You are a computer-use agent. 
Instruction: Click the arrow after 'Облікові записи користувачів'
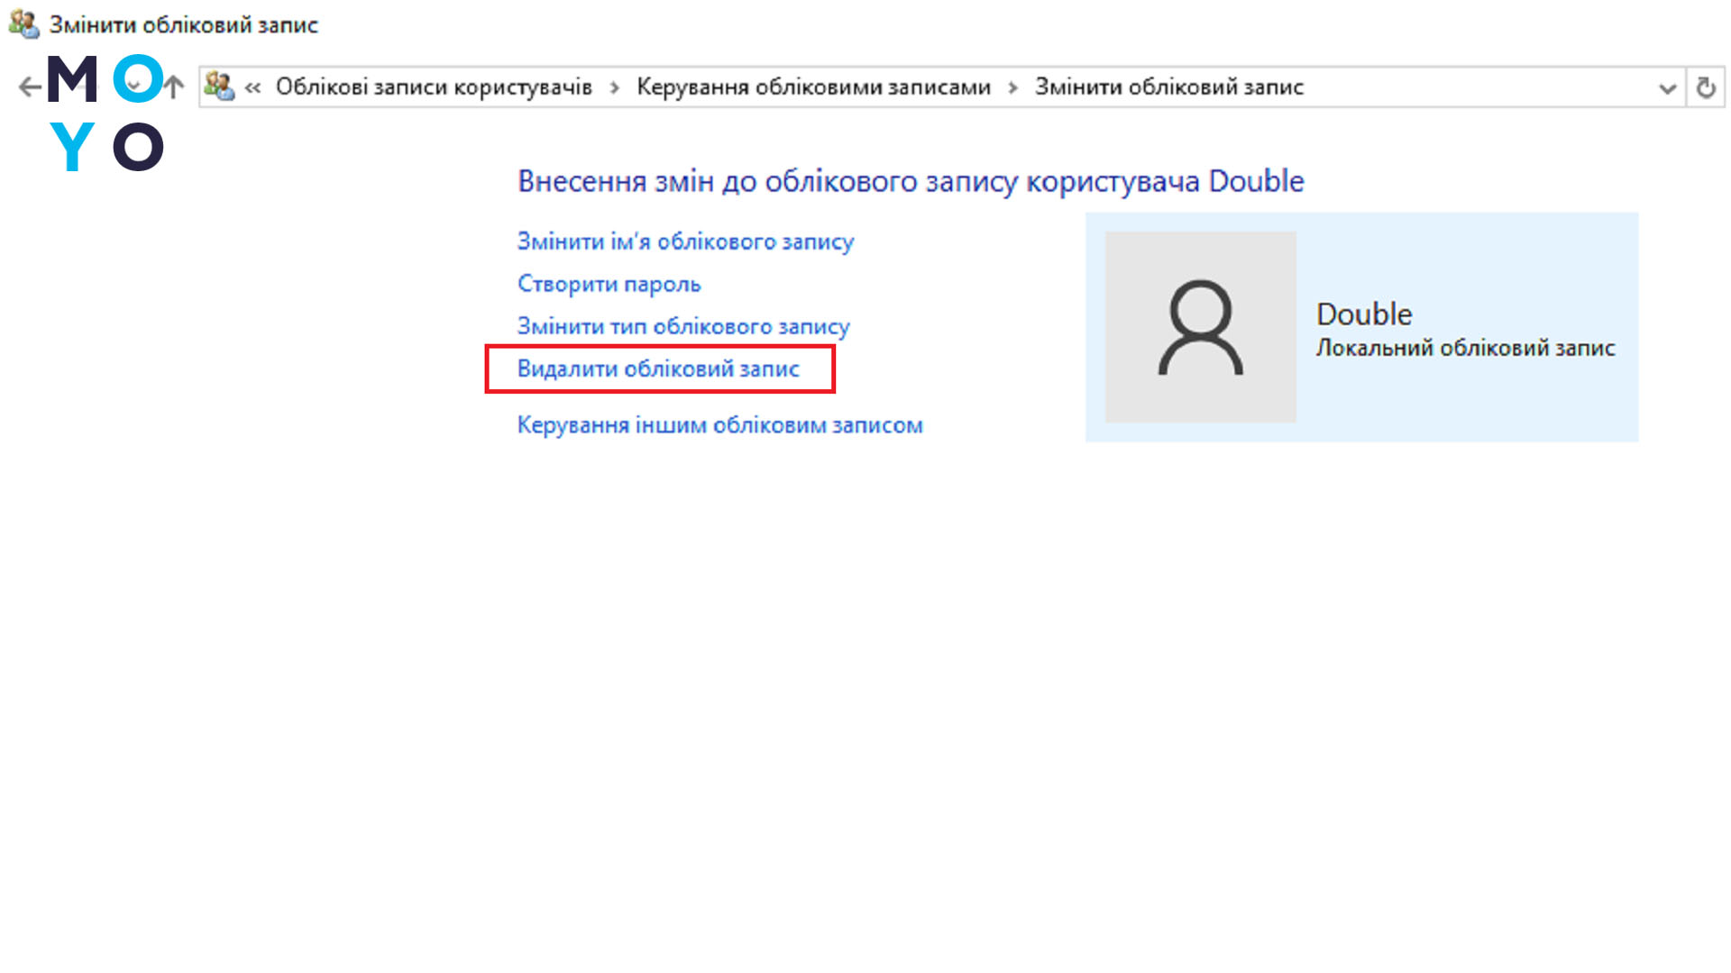click(614, 86)
